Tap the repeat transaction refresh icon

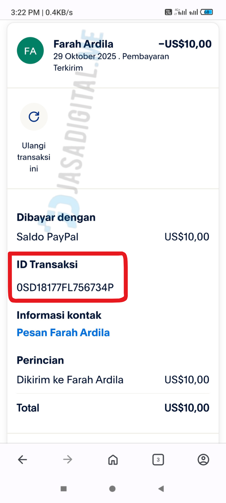(34, 117)
